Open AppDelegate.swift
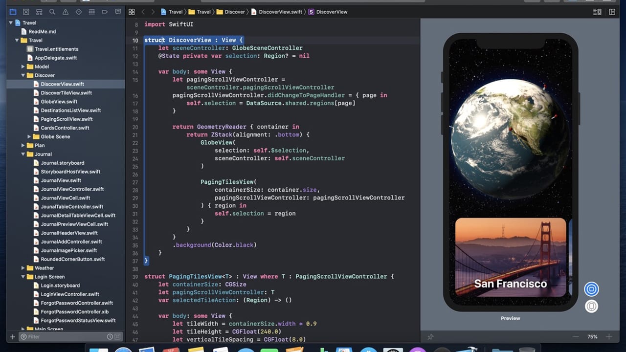This screenshot has width=626, height=352. (x=56, y=58)
